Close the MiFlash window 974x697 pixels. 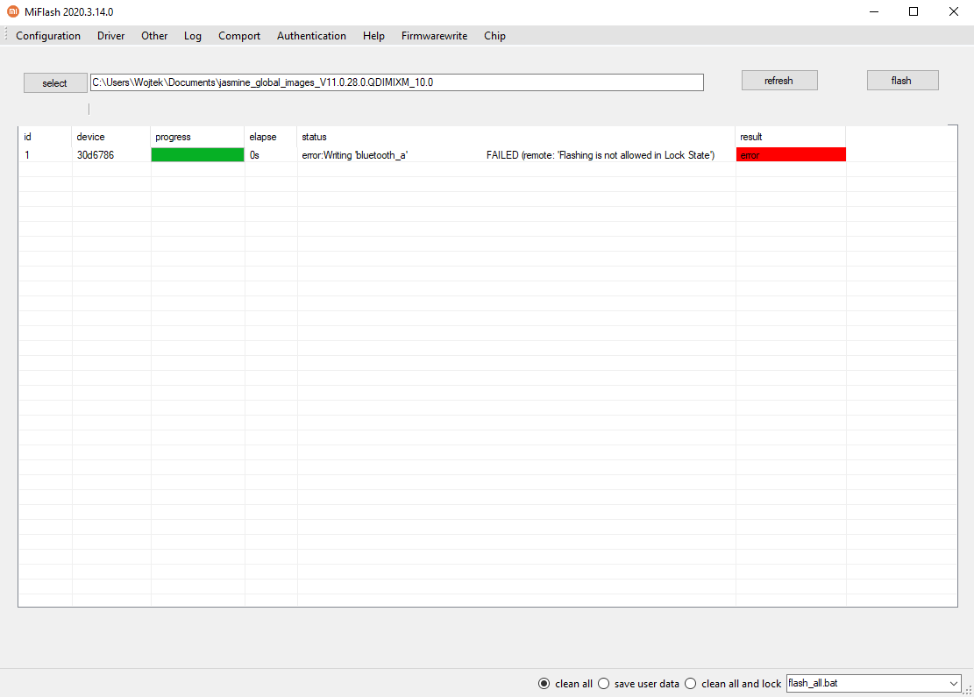(x=954, y=11)
